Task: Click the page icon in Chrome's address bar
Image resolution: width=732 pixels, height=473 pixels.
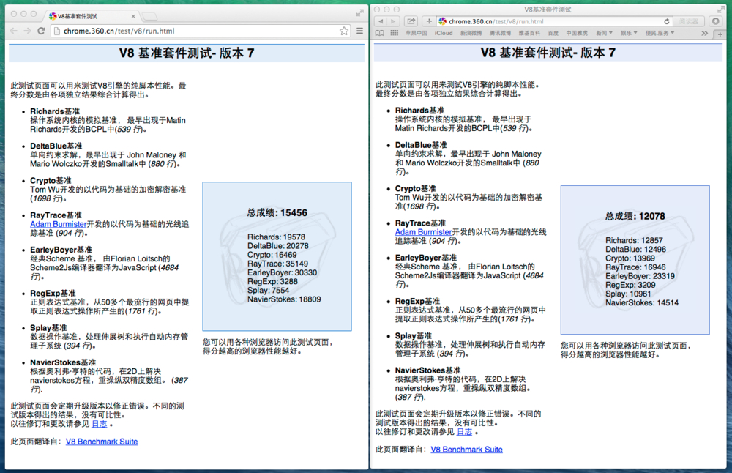Action: point(57,31)
